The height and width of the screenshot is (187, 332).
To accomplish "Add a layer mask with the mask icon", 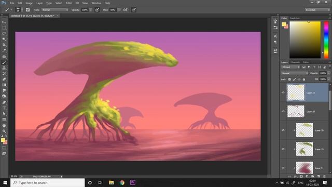I will [x=301, y=177].
